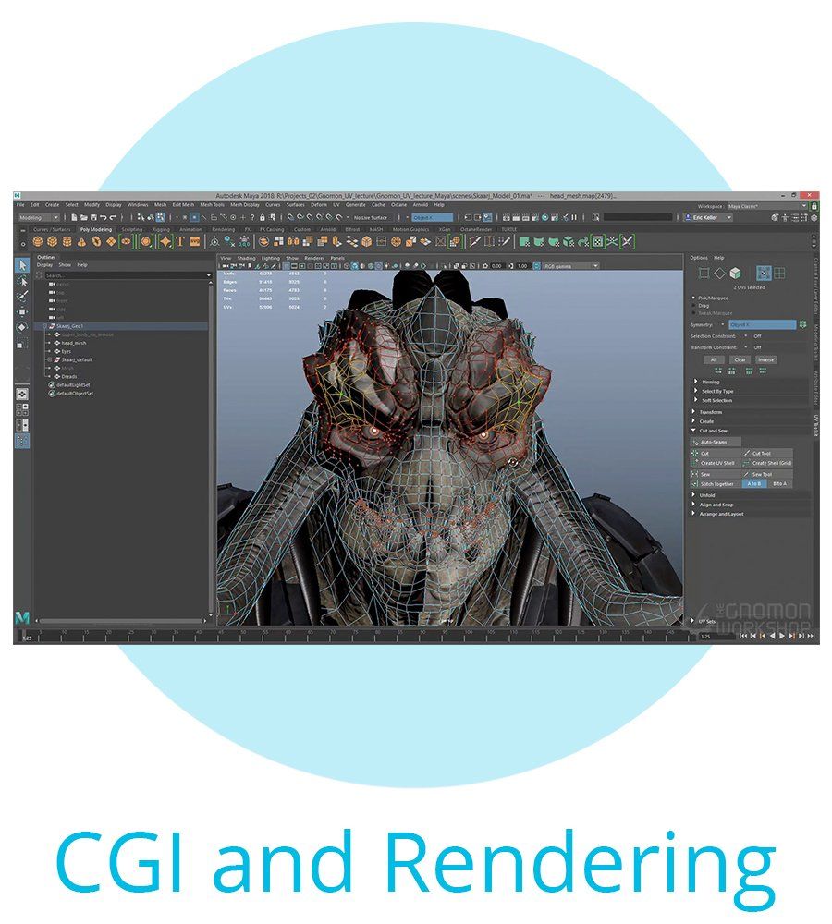
Task: Click the Auto-Seams button
Action: [x=716, y=442]
